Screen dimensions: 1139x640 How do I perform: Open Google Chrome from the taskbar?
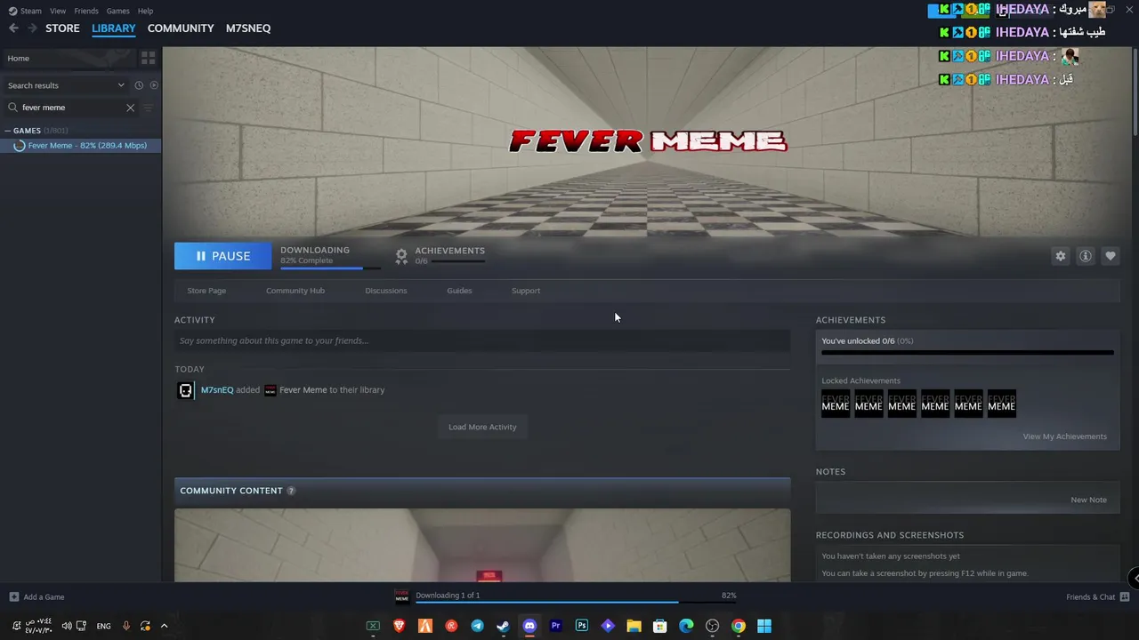(739, 626)
